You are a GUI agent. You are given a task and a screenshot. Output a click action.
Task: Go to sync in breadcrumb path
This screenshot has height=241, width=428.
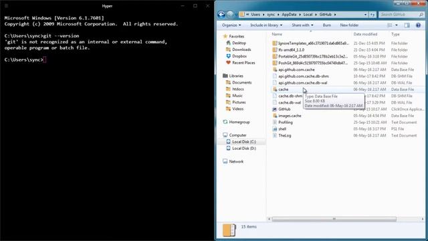point(271,15)
